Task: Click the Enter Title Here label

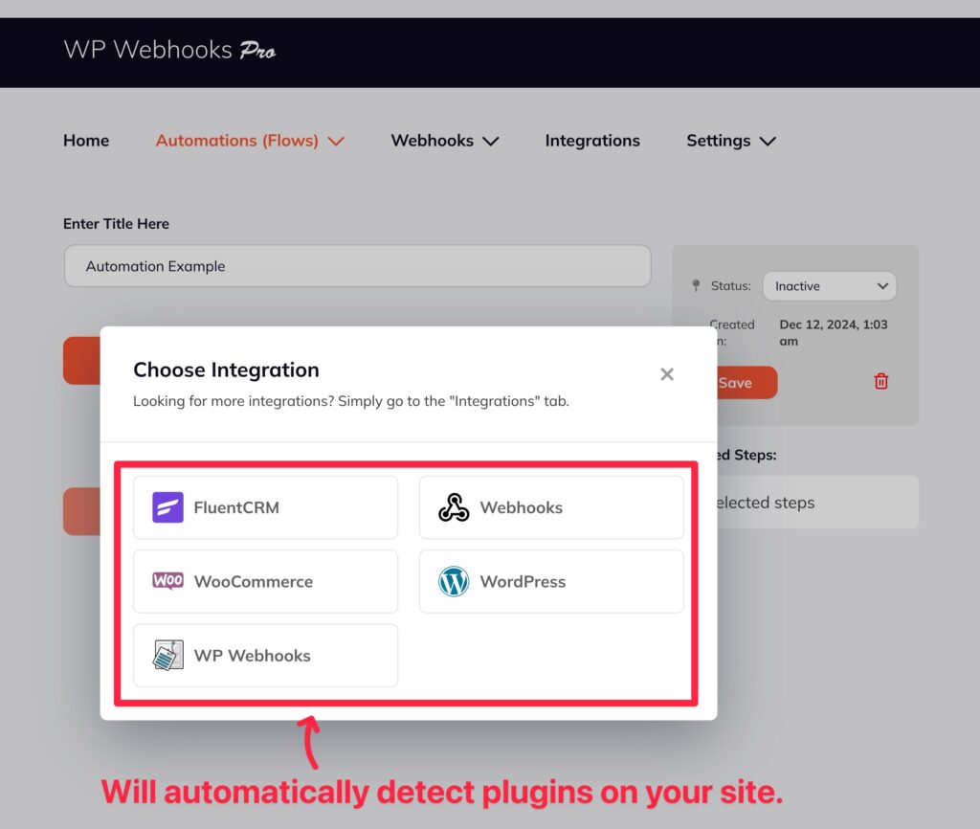Action: (x=116, y=223)
